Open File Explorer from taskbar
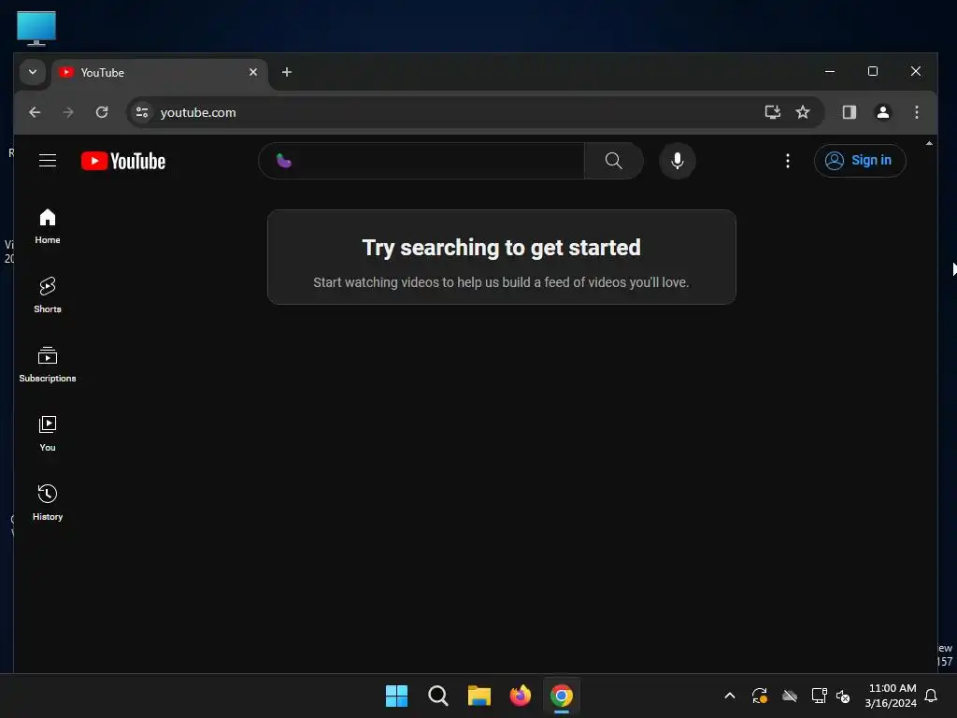 coord(479,696)
